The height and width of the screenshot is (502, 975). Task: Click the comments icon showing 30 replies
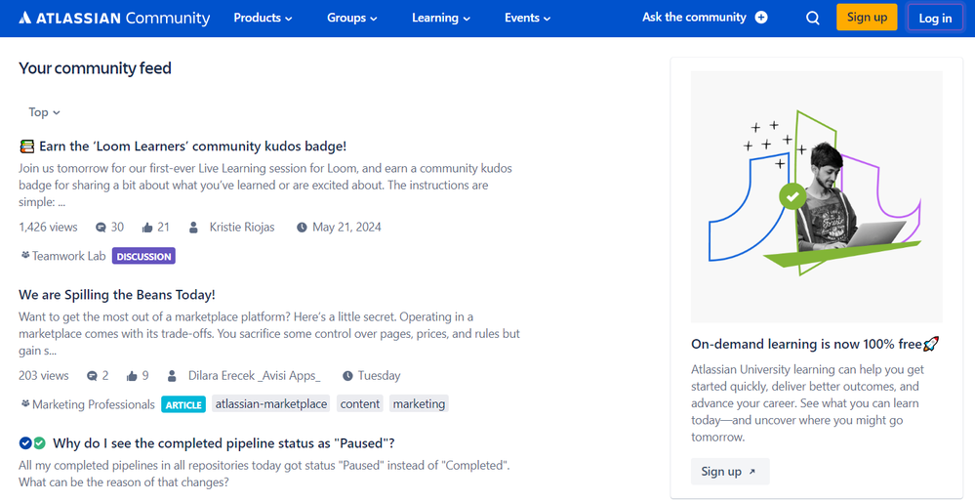tap(101, 228)
